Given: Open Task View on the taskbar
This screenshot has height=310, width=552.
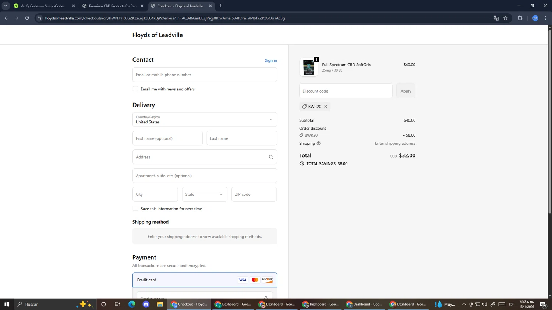Looking at the screenshot, I should click(x=117, y=304).
